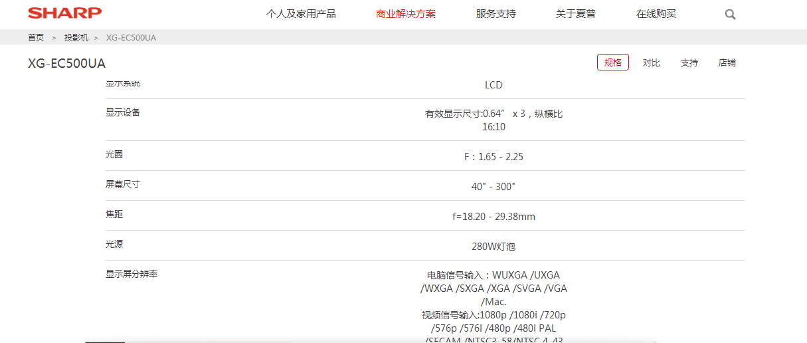Click the 显示屏分辨率 row label

132,274
